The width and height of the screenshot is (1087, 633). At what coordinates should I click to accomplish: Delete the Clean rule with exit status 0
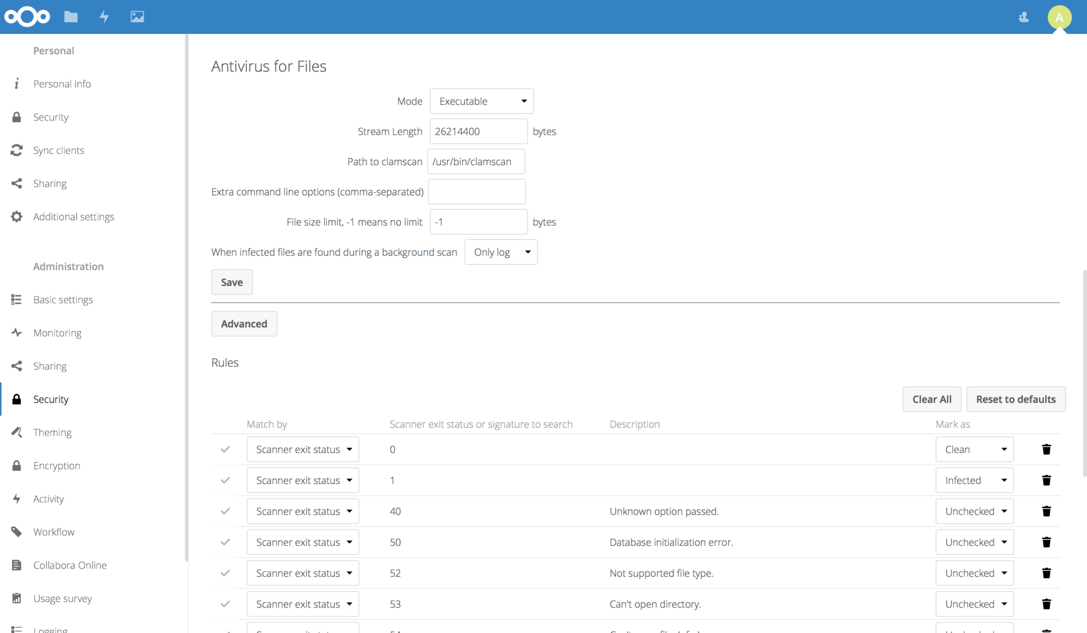pyautogui.click(x=1046, y=449)
